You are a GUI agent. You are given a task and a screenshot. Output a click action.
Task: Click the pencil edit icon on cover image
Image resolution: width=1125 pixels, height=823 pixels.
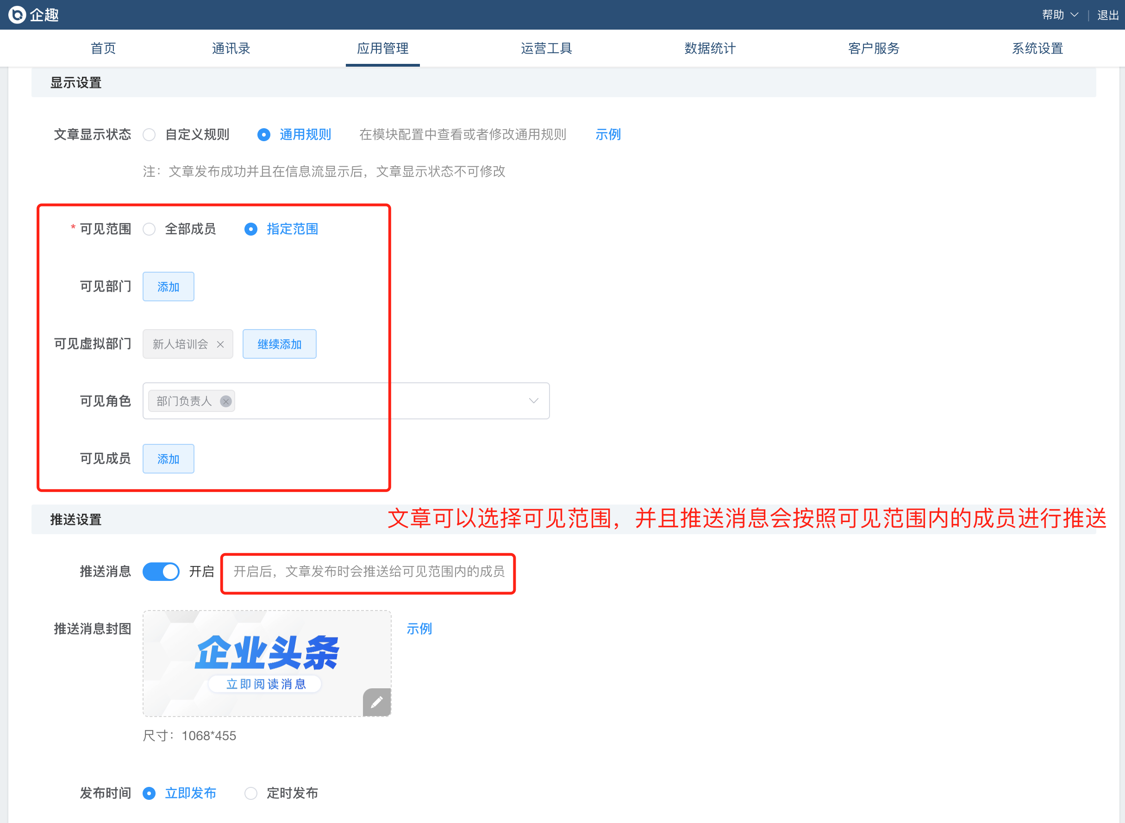pos(377,702)
